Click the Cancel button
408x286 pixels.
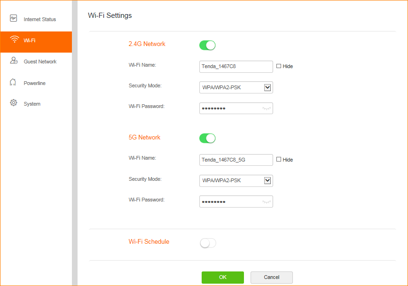coord(271,277)
